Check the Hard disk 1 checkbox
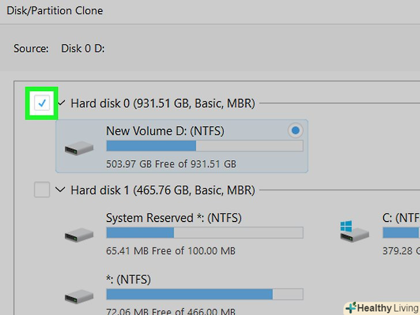420x315 pixels. (42, 189)
